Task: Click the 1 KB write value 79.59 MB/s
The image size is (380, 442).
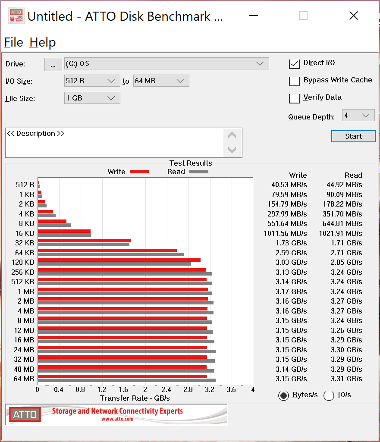Action: click(289, 194)
